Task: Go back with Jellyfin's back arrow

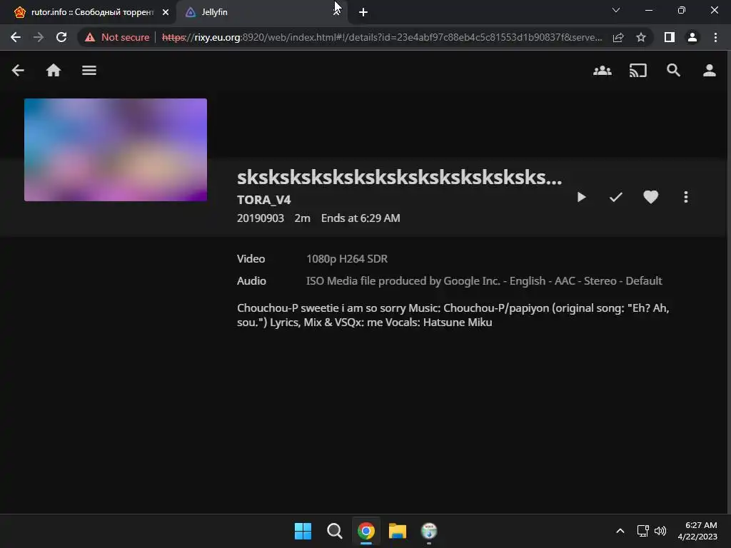Action: point(18,71)
